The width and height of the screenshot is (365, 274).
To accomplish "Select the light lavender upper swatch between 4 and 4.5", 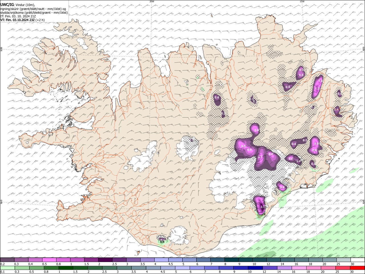I will (161, 260).
